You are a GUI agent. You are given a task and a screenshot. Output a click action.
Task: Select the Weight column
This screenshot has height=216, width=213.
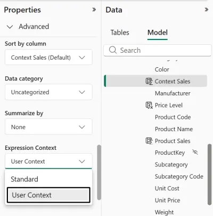[164, 212]
